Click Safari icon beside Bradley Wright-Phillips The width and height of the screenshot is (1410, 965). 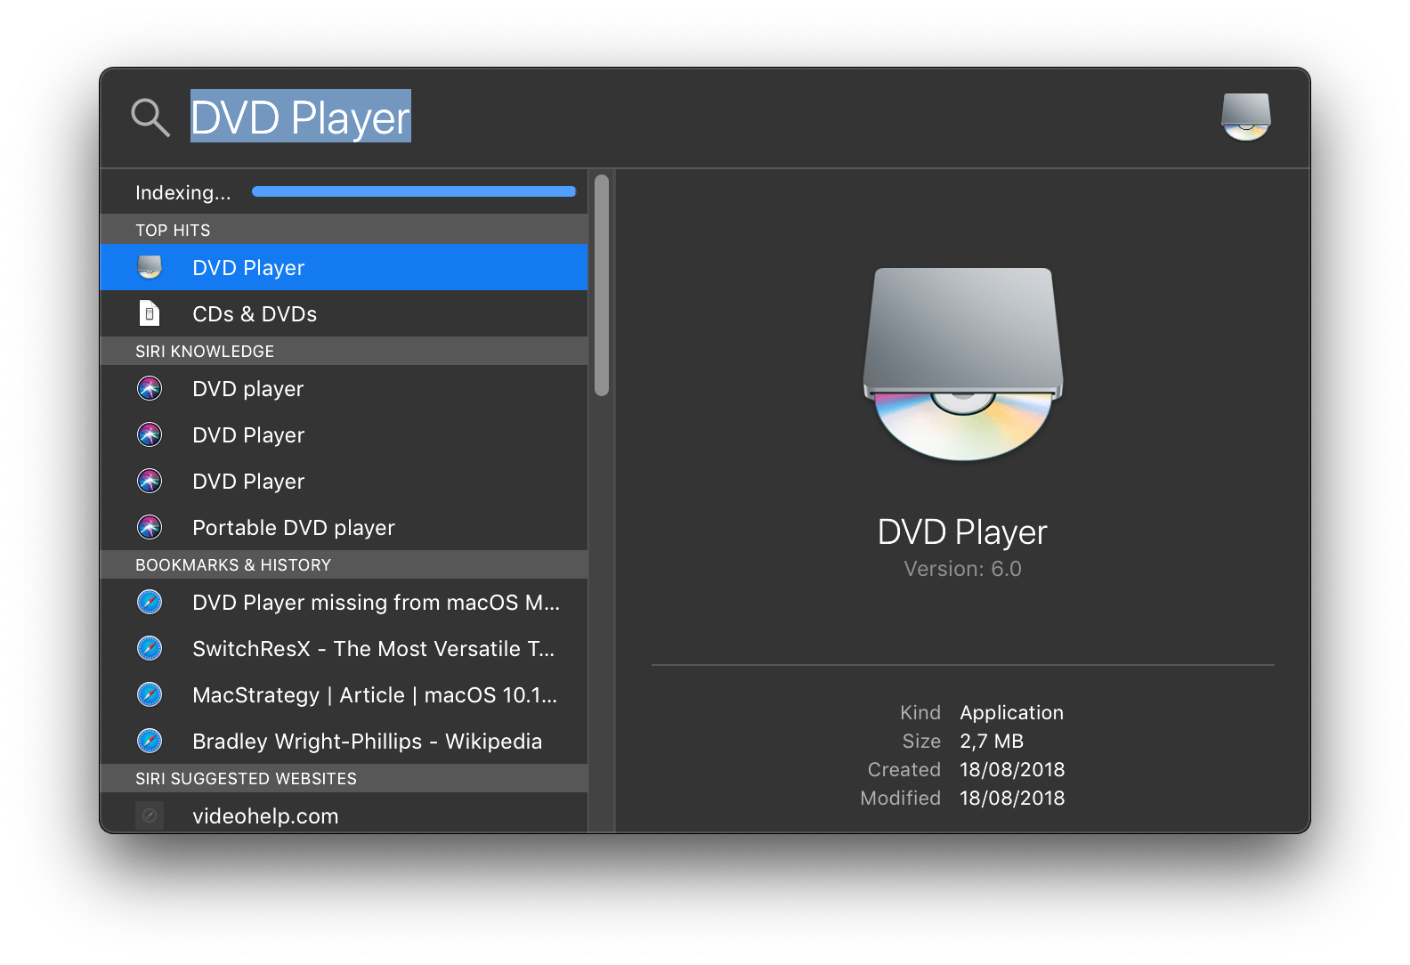pos(150,741)
